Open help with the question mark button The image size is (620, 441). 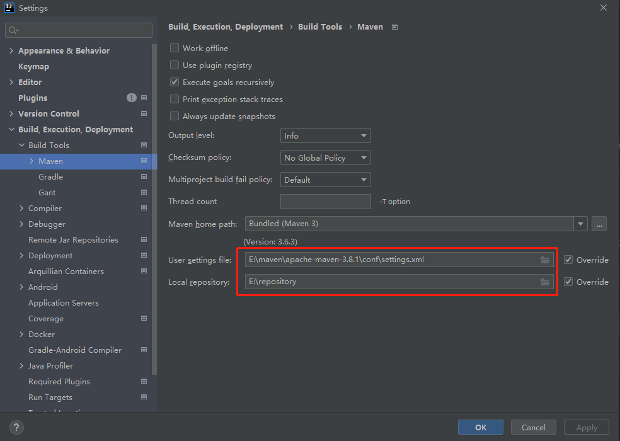click(16, 427)
